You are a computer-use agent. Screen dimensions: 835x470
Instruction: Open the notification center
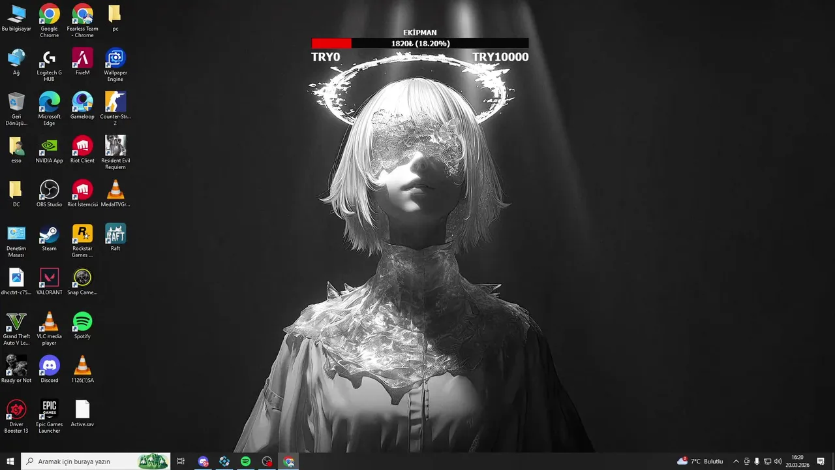pyautogui.click(x=821, y=462)
